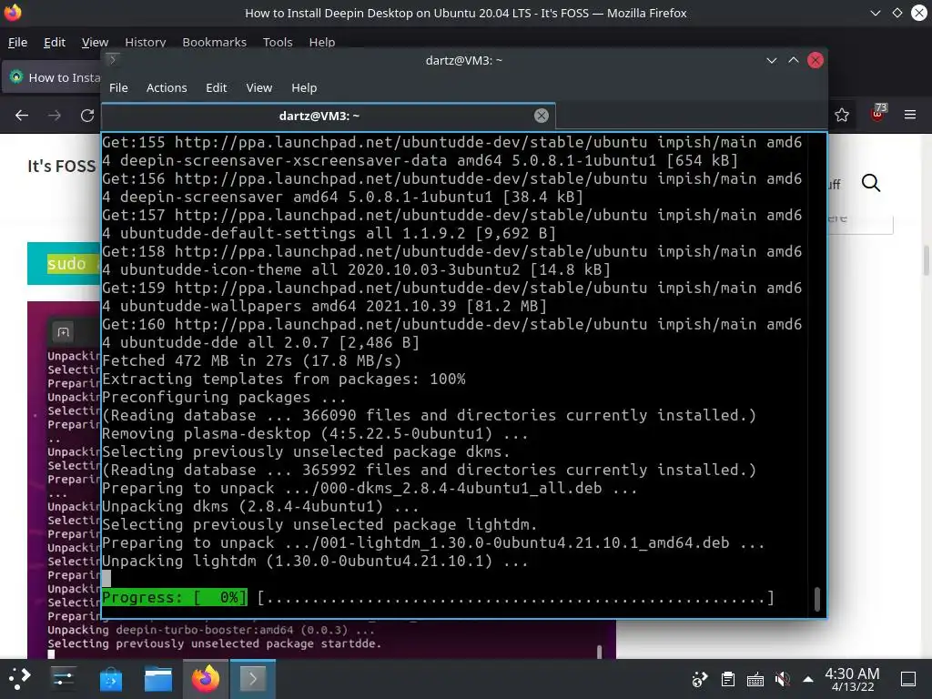The height and width of the screenshot is (699, 932).
Task: Launch the Discover software store
Action: click(x=110, y=679)
